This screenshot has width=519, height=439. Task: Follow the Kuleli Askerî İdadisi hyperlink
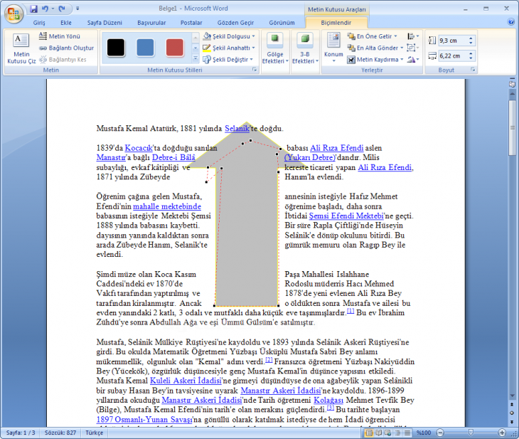point(186,381)
